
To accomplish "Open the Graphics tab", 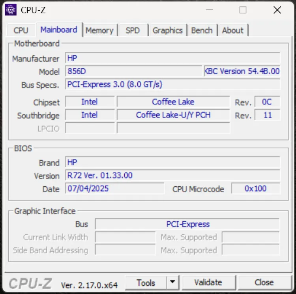I will coord(167,30).
